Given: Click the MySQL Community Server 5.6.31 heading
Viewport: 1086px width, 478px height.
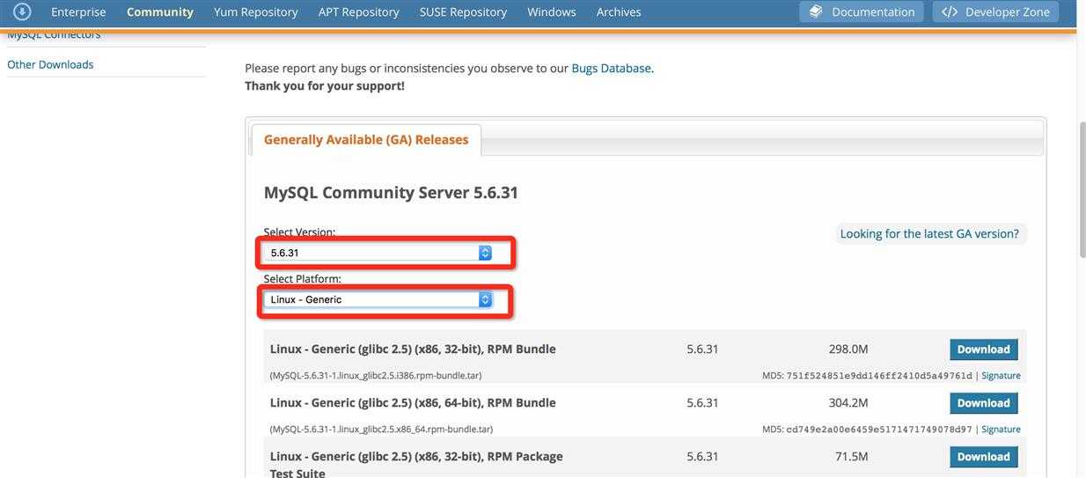Looking at the screenshot, I should coord(391,192).
